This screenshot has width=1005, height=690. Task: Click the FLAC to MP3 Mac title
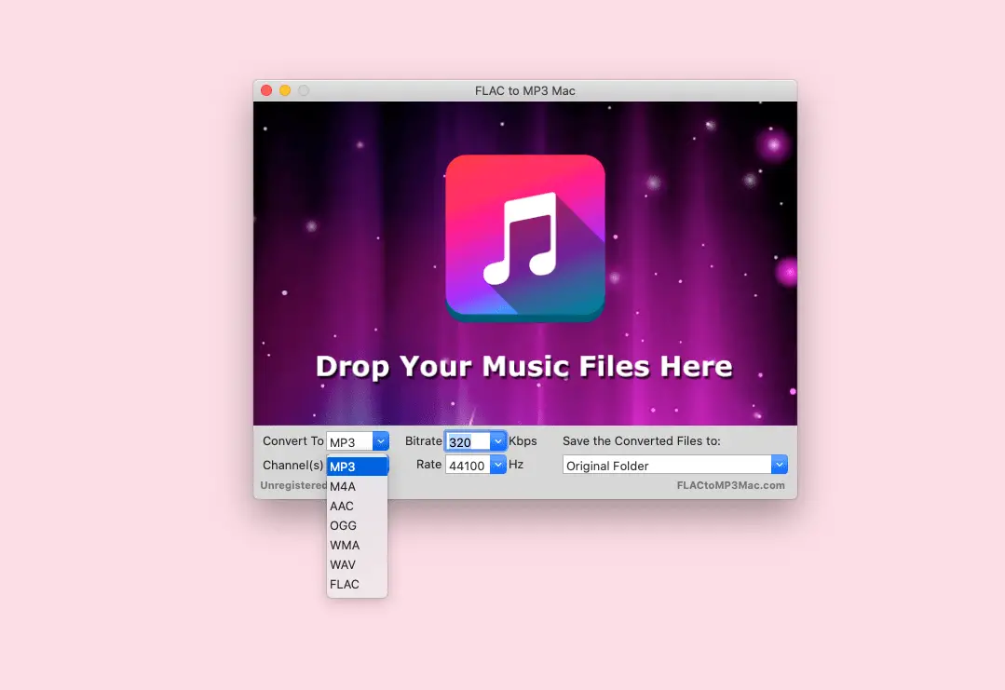tap(525, 91)
